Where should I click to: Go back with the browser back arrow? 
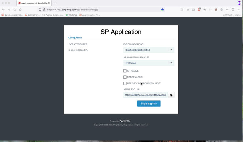[3, 9]
